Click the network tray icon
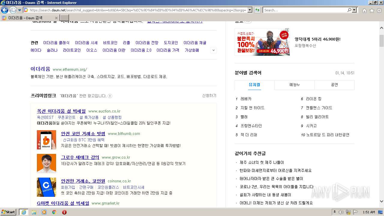The image size is (384, 216). click(348, 212)
